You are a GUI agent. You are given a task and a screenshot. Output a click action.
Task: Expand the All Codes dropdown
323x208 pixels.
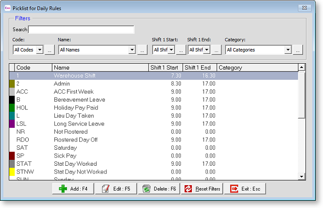coord(39,50)
